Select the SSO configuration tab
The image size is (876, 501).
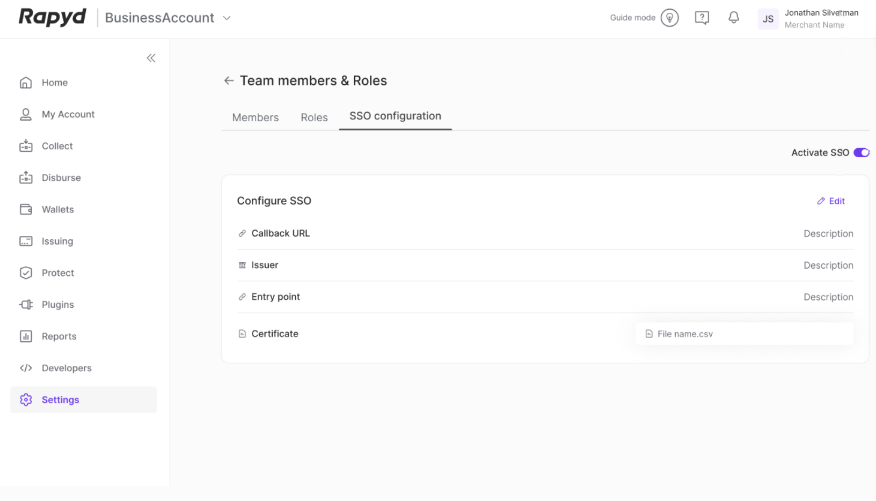coord(395,116)
